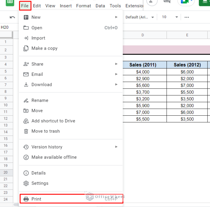Open the Settings menu item

[40, 183]
